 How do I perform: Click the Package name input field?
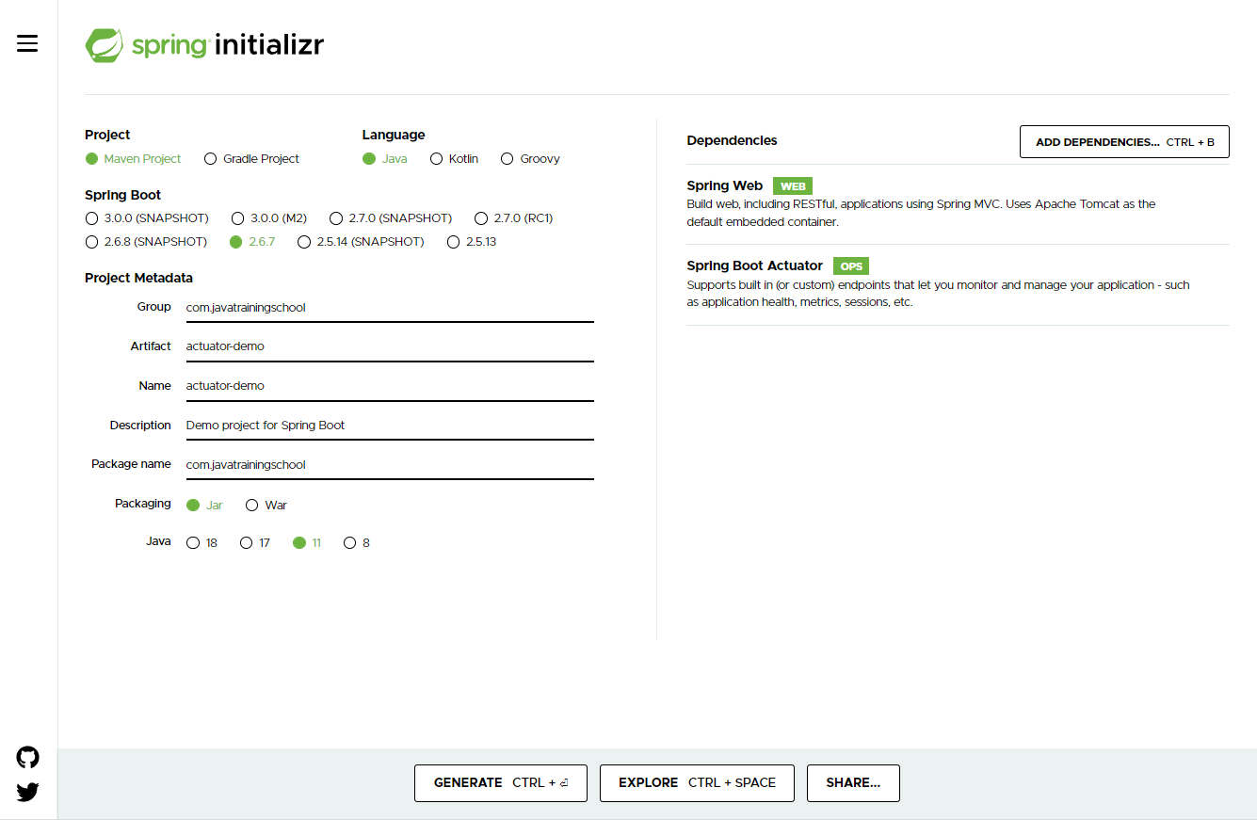(390, 465)
